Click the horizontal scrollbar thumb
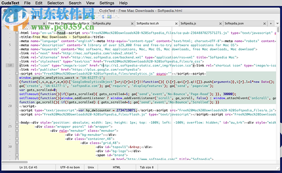 click(15, 162)
